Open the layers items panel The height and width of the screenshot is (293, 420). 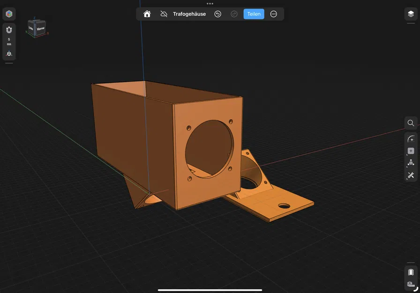pos(411,14)
